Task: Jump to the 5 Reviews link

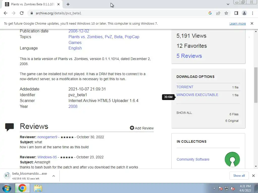Action: 189,56
